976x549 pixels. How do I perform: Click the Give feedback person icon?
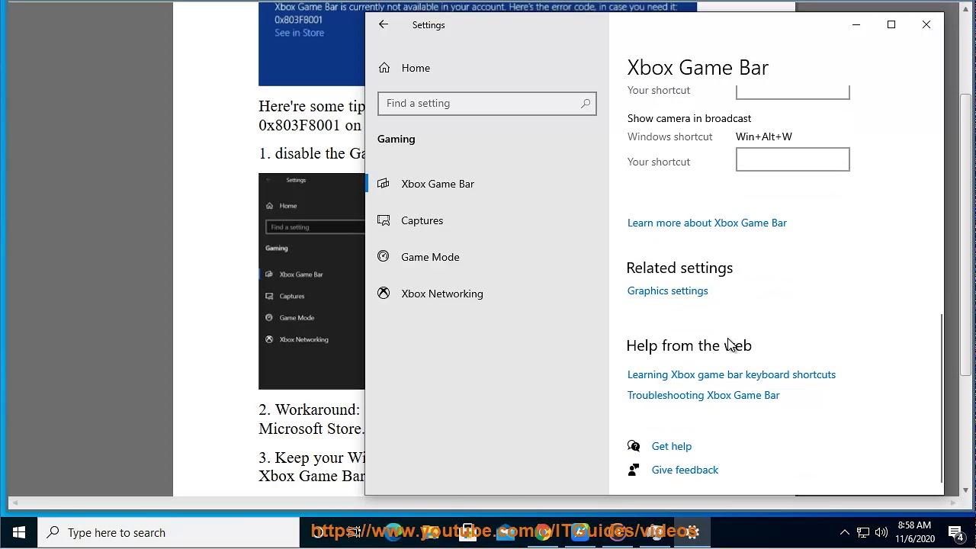tap(633, 470)
